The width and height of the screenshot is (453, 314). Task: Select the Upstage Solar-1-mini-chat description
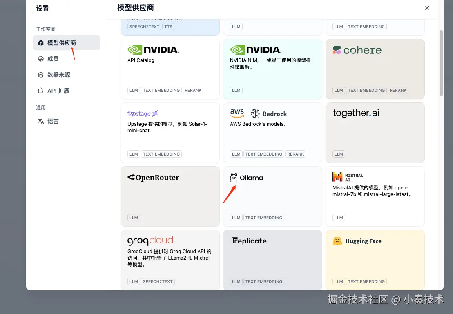tap(167, 127)
